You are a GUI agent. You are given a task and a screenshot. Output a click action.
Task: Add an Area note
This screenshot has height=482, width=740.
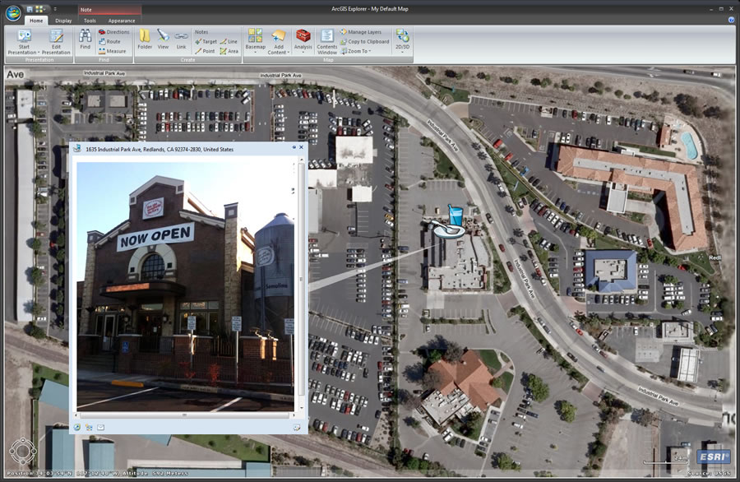[229, 51]
